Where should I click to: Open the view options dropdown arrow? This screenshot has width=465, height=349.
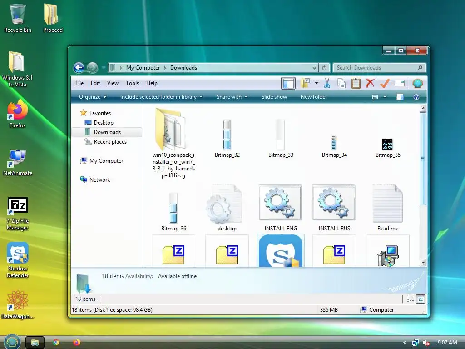click(x=385, y=97)
